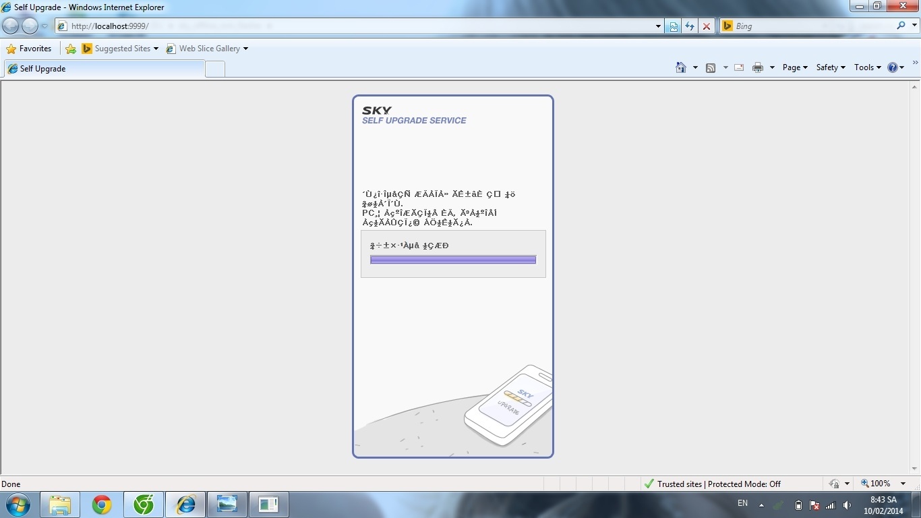Screen dimensions: 921x518
Task: Toggle Compatibility View icon in address bar
Action: 674,26
